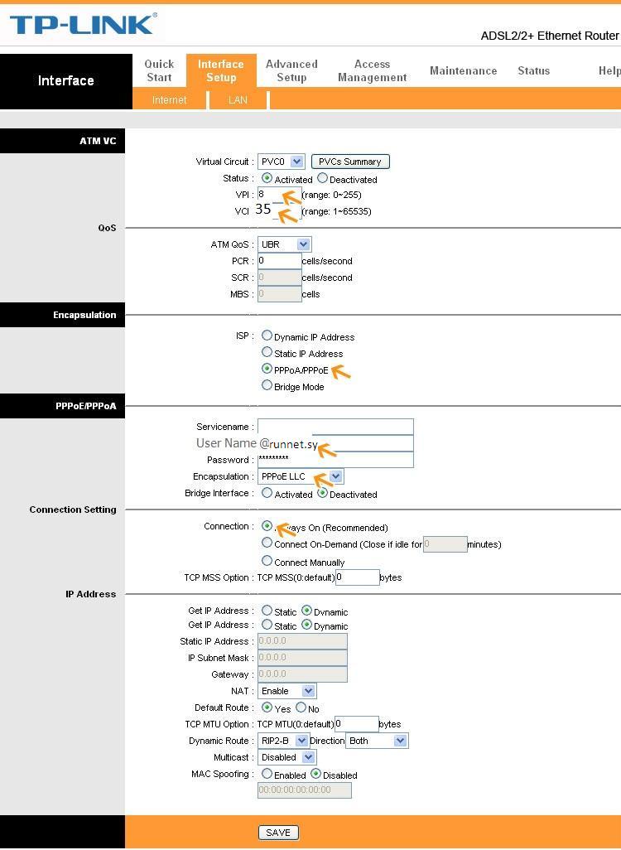Set MAC Spoofing to Disabled
This screenshot has width=621, height=850.
point(315,774)
